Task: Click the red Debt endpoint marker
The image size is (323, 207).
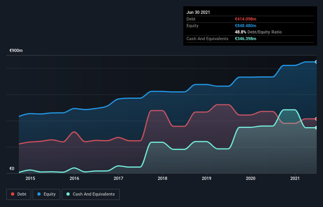Action: point(316,119)
